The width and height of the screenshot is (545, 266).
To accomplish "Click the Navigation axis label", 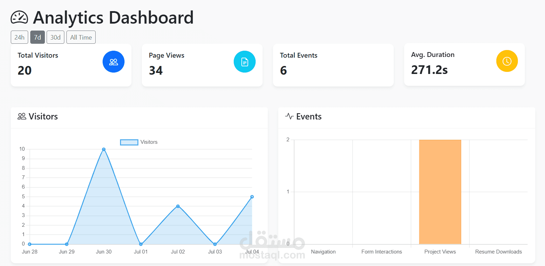I will pyautogui.click(x=323, y=252).
